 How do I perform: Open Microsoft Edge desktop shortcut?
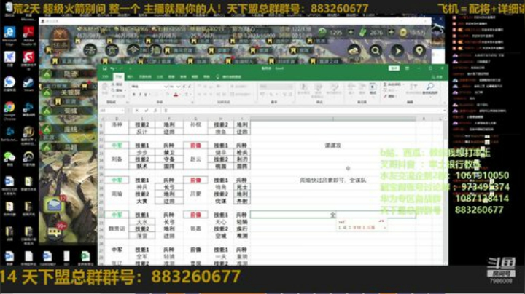[9, 36]
